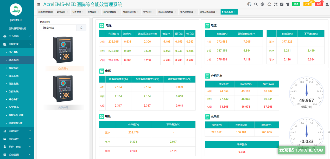The image size is (330, 159).
Task: Click the power factor value 0.855
Action: pyautogui.click(x=242, y=152)
